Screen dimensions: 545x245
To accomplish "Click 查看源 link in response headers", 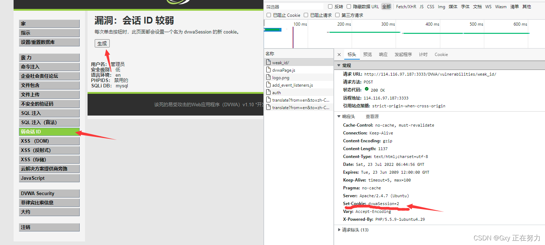I will point(372,117).
